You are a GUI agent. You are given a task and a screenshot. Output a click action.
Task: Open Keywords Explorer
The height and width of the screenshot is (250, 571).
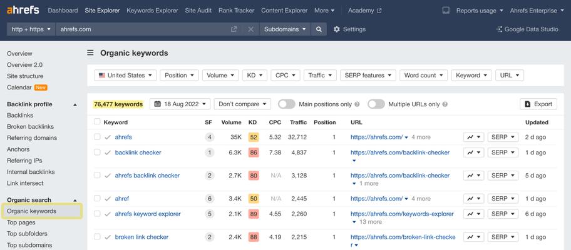pos(152,11)
